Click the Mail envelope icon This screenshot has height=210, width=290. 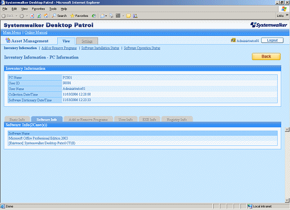coord(103,16)
